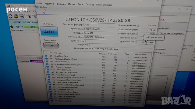
Task: Click the power-on hours value 25334 часа
Action: tap(145, 42)
